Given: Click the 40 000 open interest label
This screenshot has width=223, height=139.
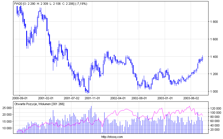Looking at the screenshot, I should click(215, 125).
